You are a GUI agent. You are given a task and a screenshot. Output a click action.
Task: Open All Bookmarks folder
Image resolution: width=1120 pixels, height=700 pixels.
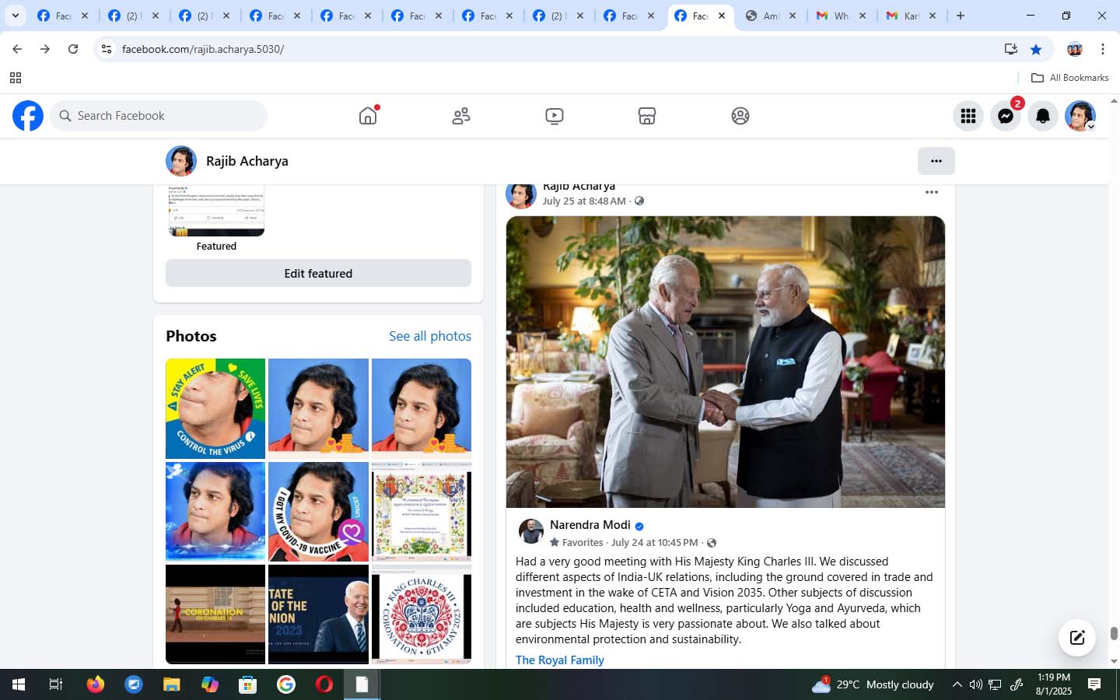[x=1069, y=78]
